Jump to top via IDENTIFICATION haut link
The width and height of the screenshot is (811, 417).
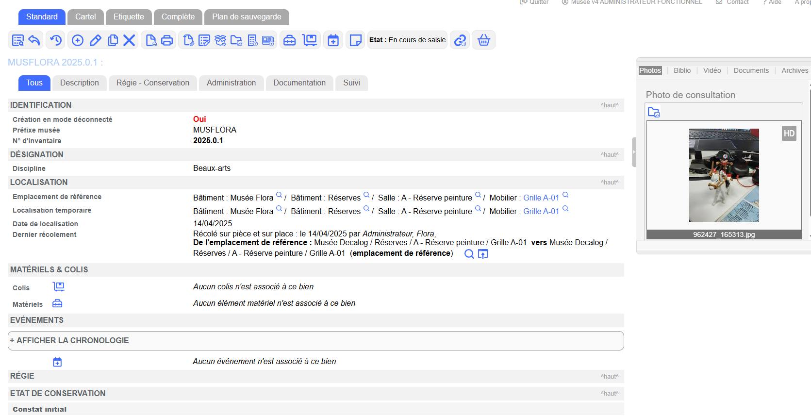pos(609,105)
